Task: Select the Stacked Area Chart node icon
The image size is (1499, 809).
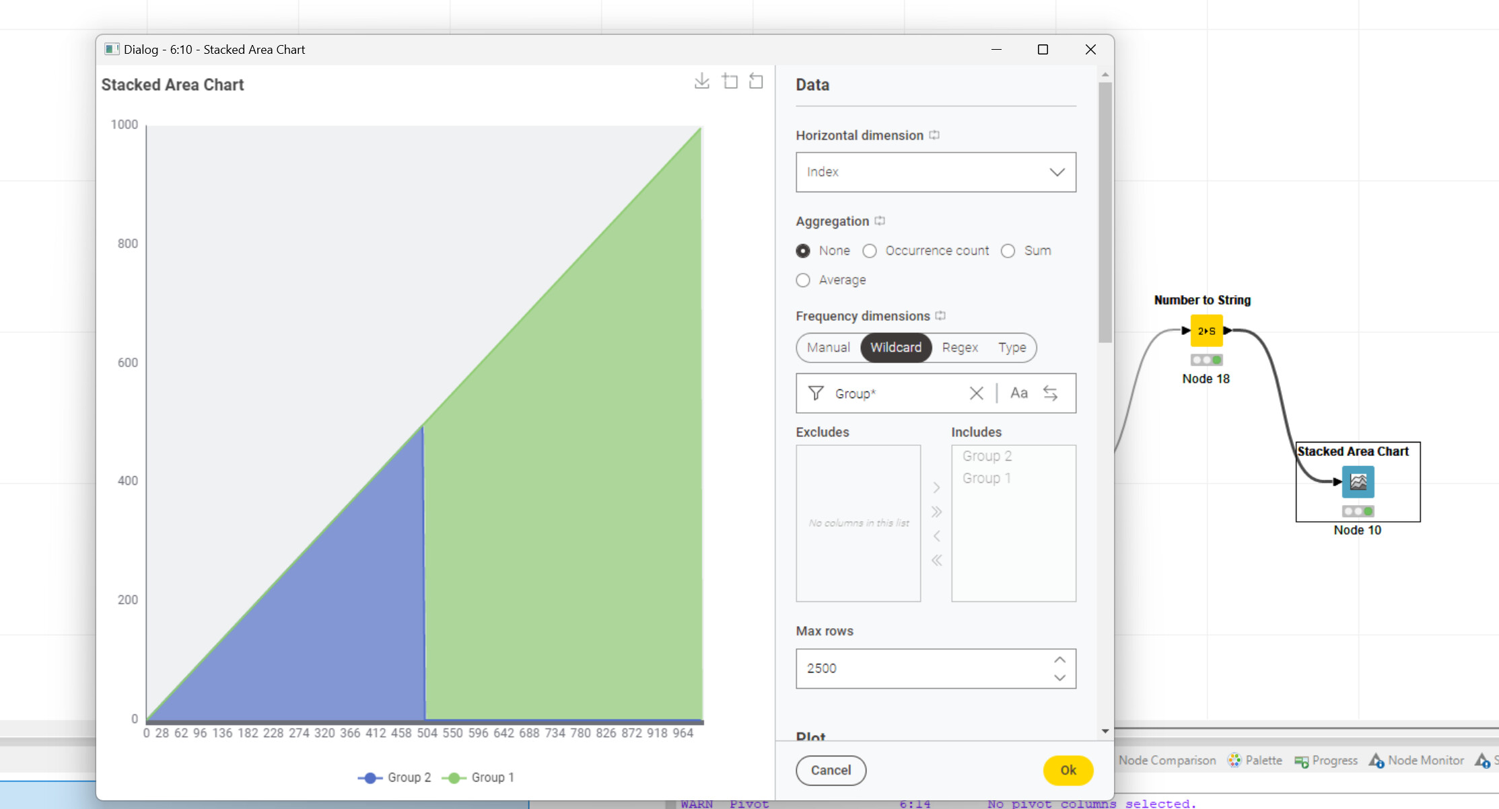Action: 1358,481
